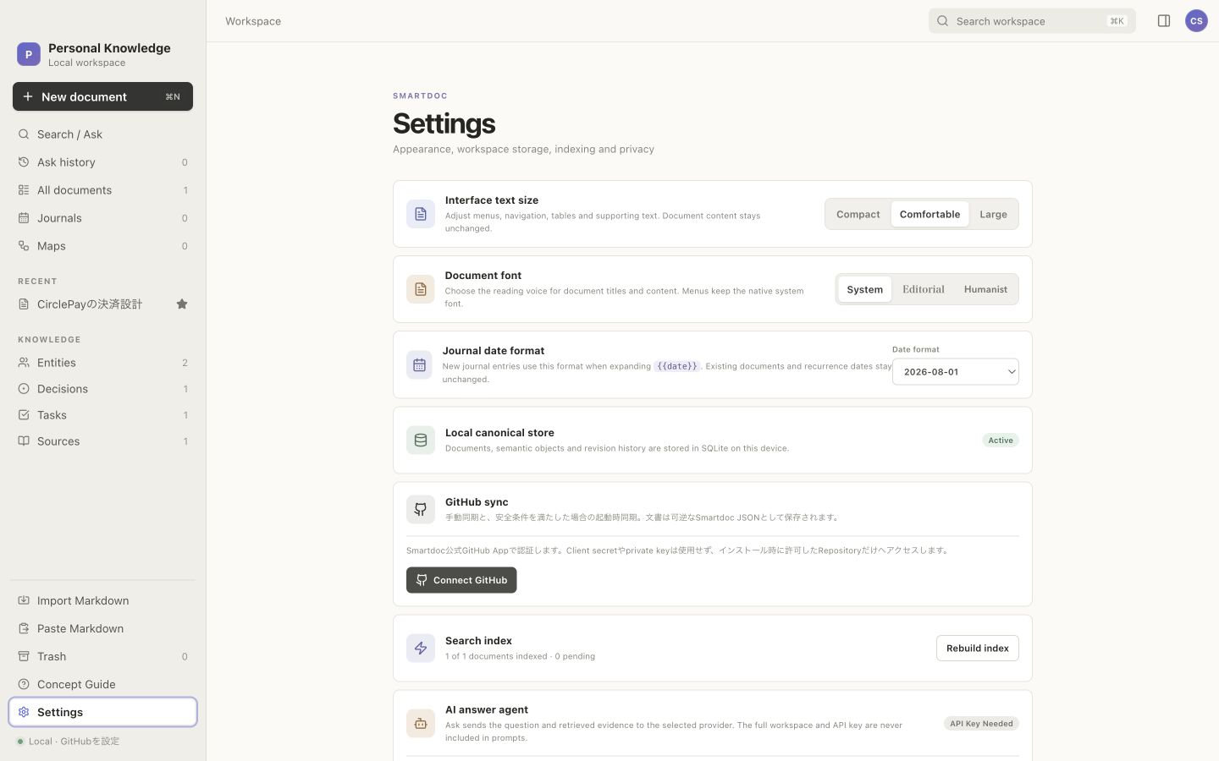1219x761 pixels.
Task: Click the Local · GitHubを設定 status link
Action: pyautogui.click(x=68, y=742)
